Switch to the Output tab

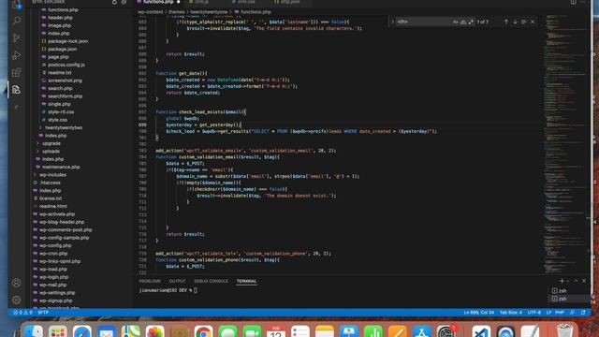point(177,281)
